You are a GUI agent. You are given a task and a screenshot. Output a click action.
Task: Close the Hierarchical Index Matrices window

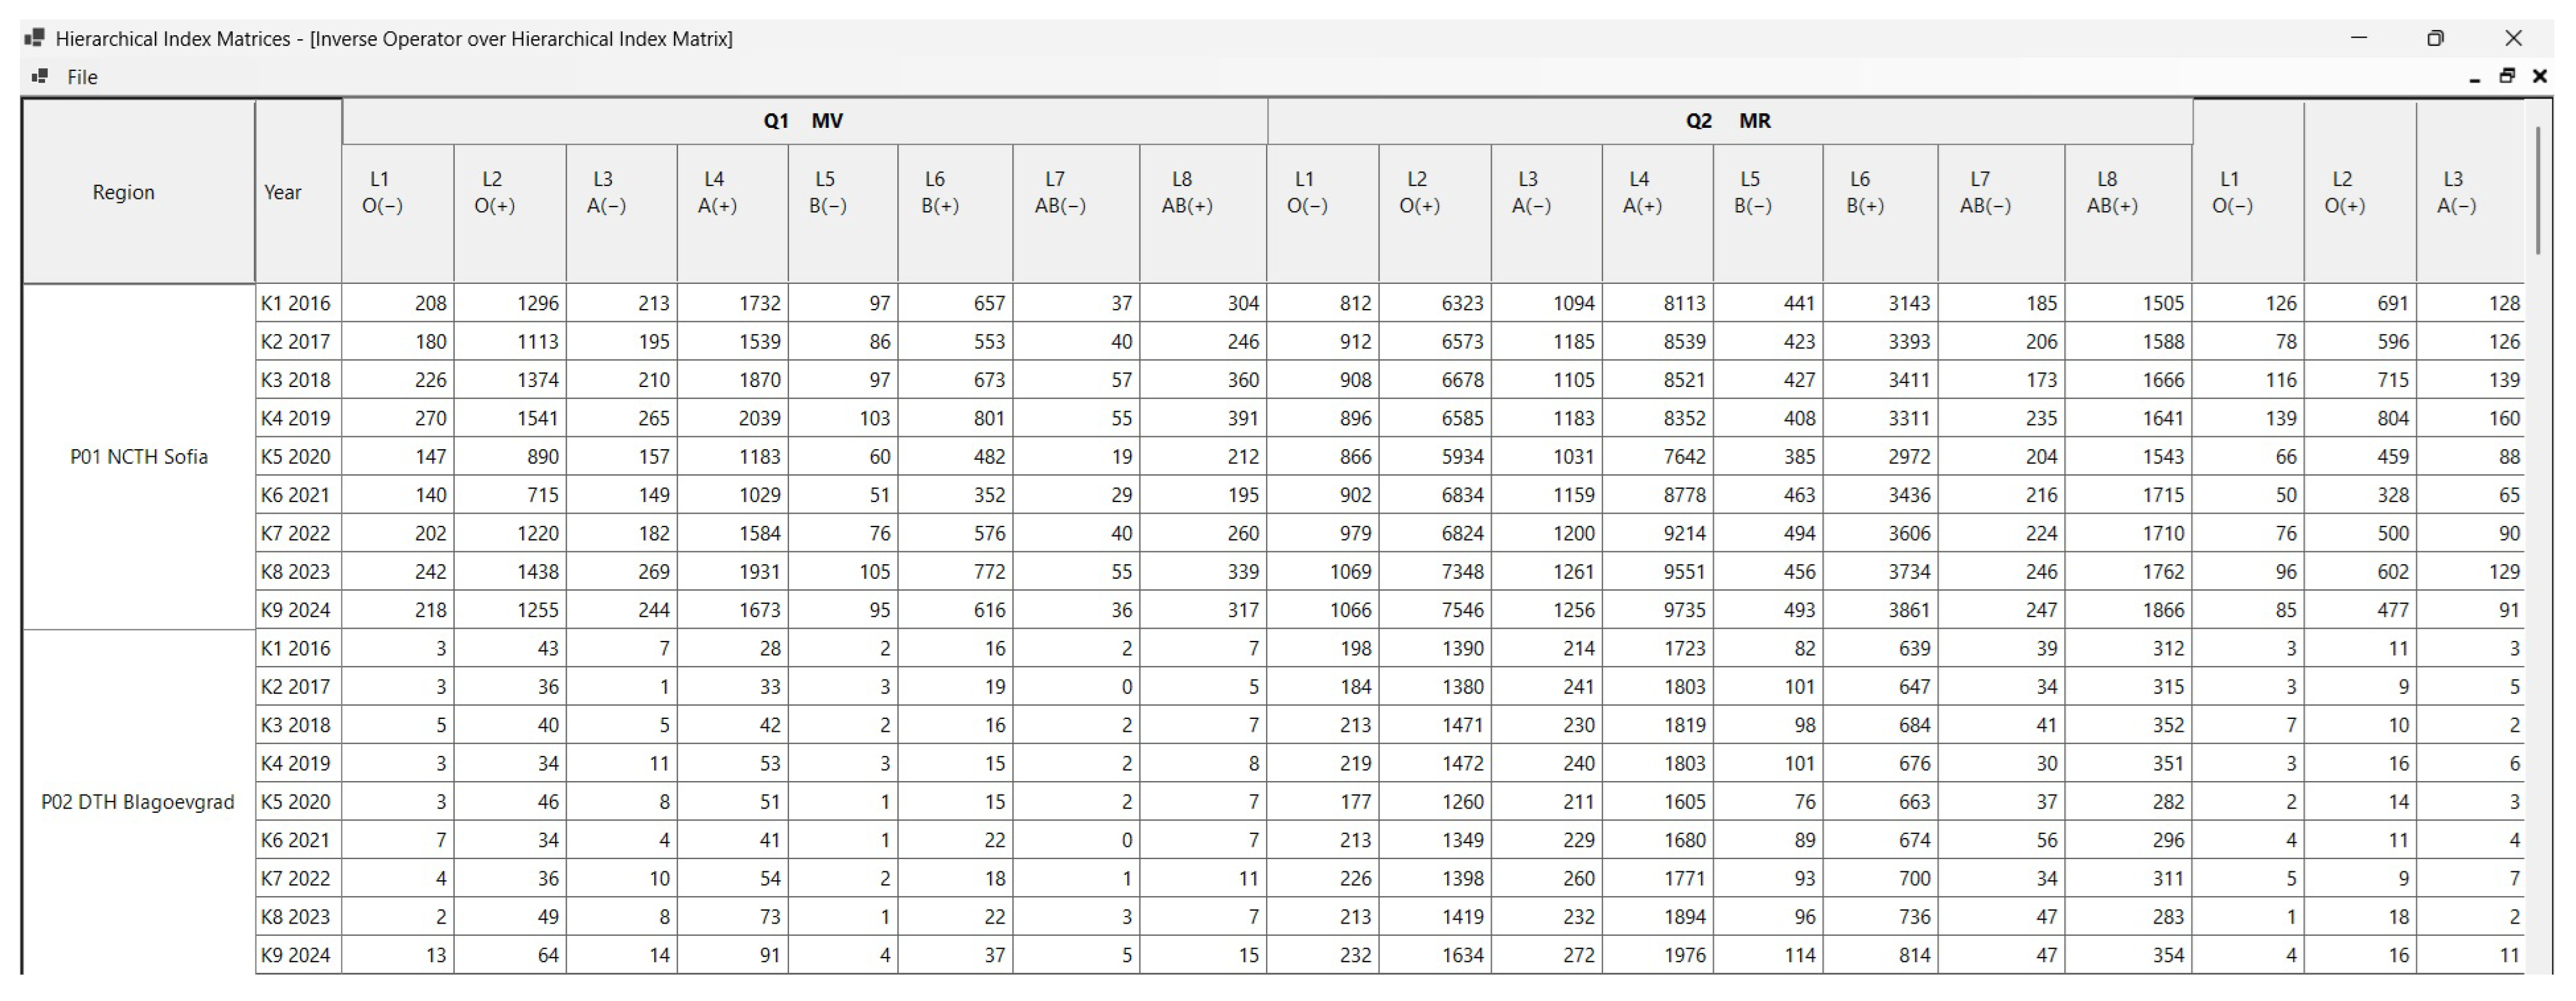pos(2513,38)
